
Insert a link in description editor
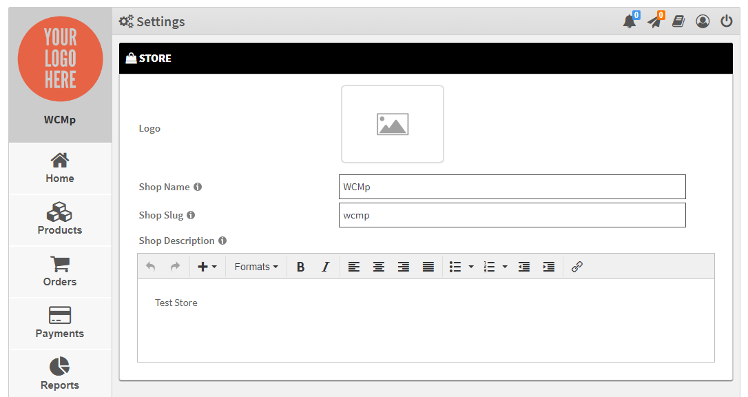coord(577,267)
